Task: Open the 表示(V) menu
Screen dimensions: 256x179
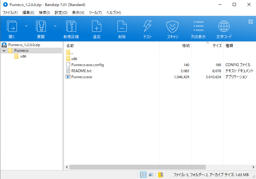Action: pos(78,12)
